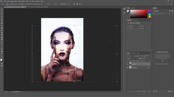
Task: Switch to warp mode icon
Action: click(x=74, y=4)
